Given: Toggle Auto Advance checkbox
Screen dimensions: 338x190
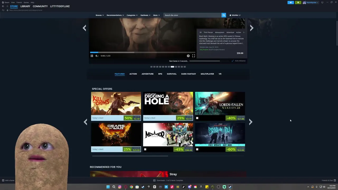Looking at the screenshot, I should [233, 61].
